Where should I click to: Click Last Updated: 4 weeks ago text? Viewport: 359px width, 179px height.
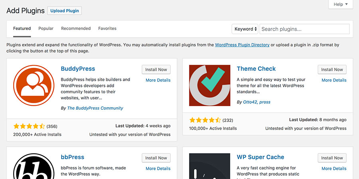(143, 126)
